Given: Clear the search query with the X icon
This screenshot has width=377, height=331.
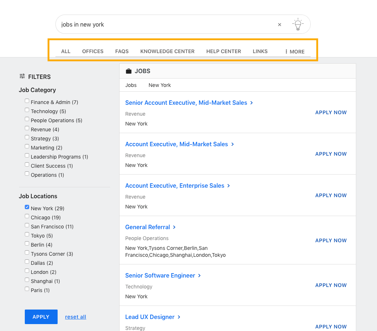Looking at the screenshot, I should (279, 24).
